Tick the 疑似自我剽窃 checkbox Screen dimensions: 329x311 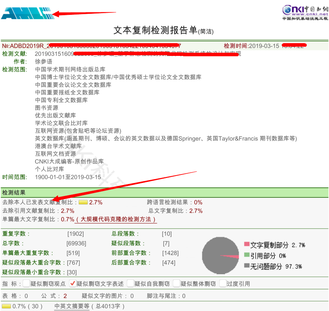[130, 283]
